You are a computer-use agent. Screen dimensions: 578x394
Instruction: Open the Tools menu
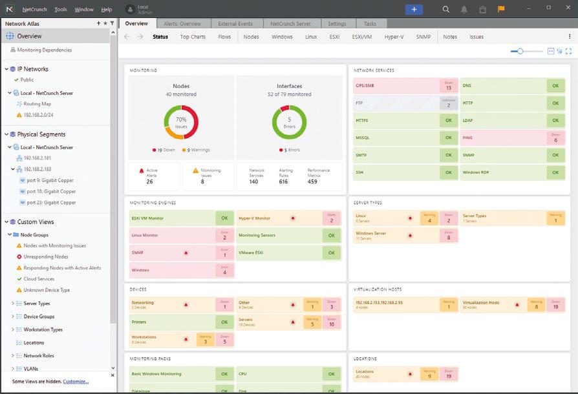point(61,9)
